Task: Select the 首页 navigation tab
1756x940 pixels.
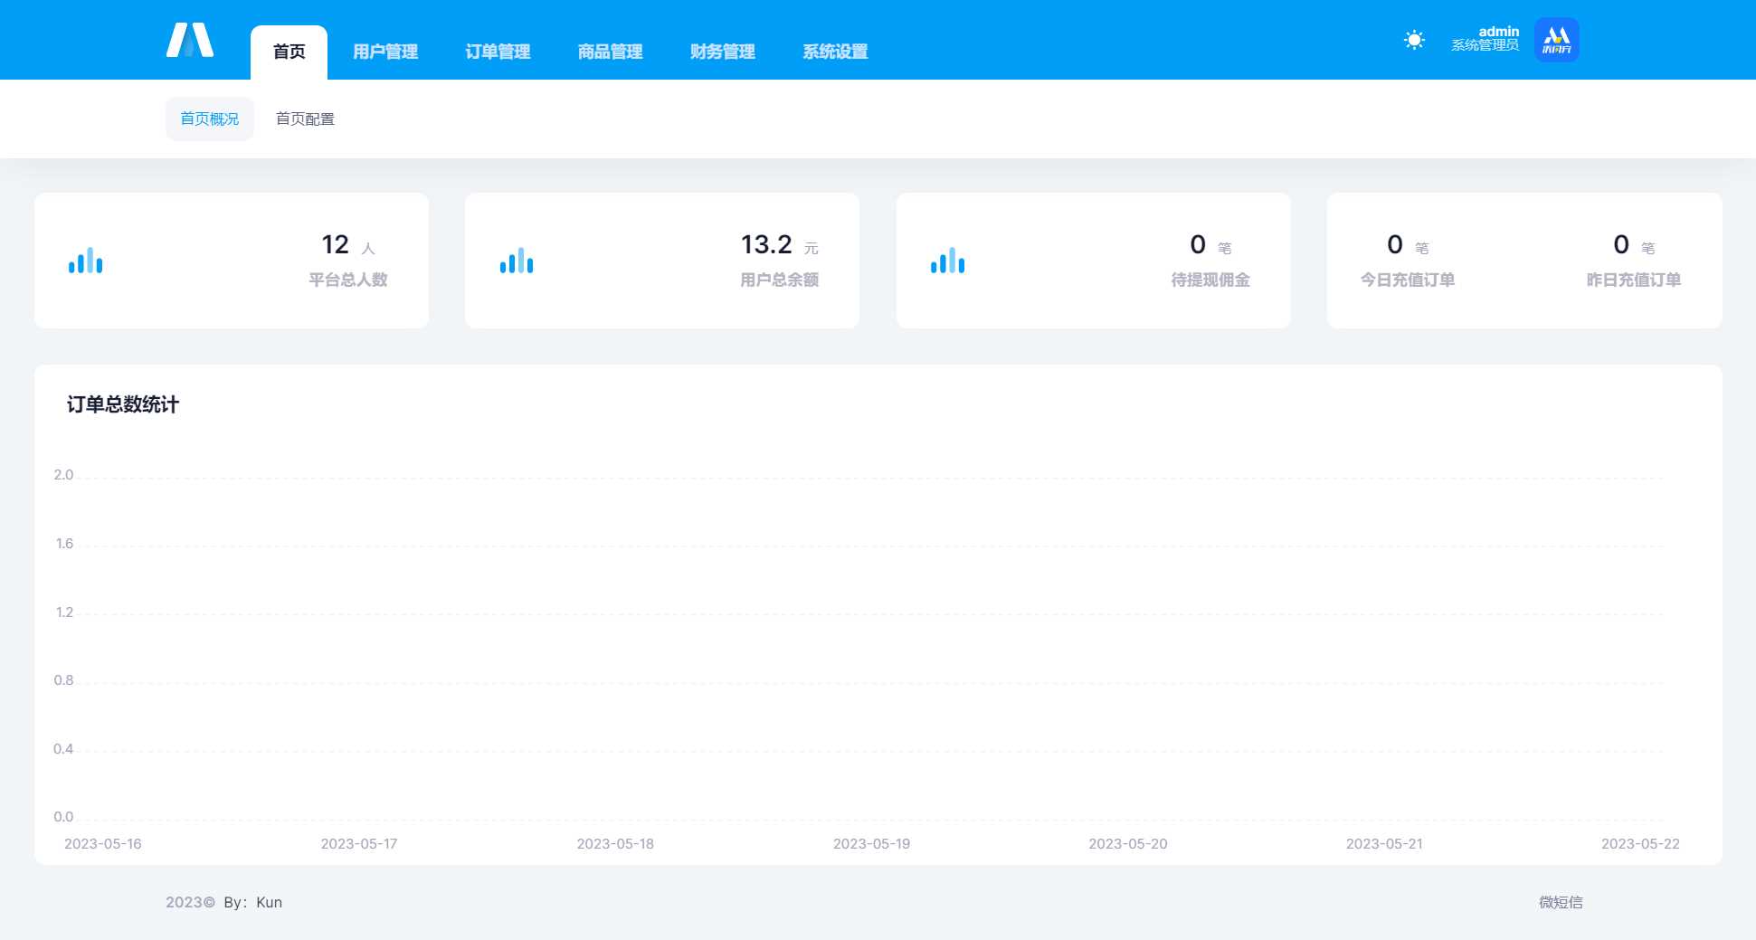Action: click(x=289, y=52)
